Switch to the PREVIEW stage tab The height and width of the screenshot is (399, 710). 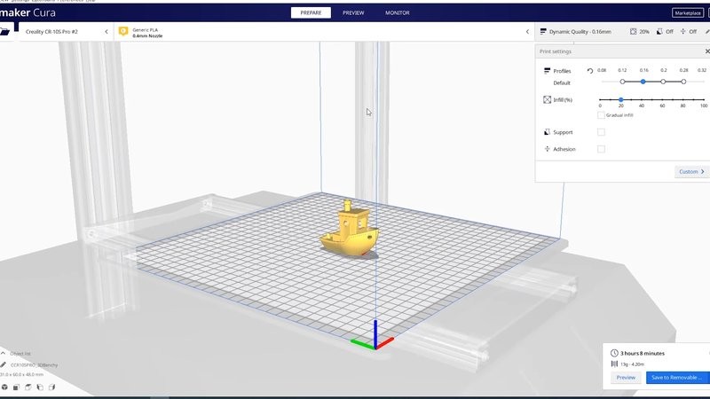pos(353,13)
